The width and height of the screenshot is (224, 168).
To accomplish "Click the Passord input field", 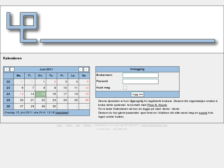I will tap(141, 81).
